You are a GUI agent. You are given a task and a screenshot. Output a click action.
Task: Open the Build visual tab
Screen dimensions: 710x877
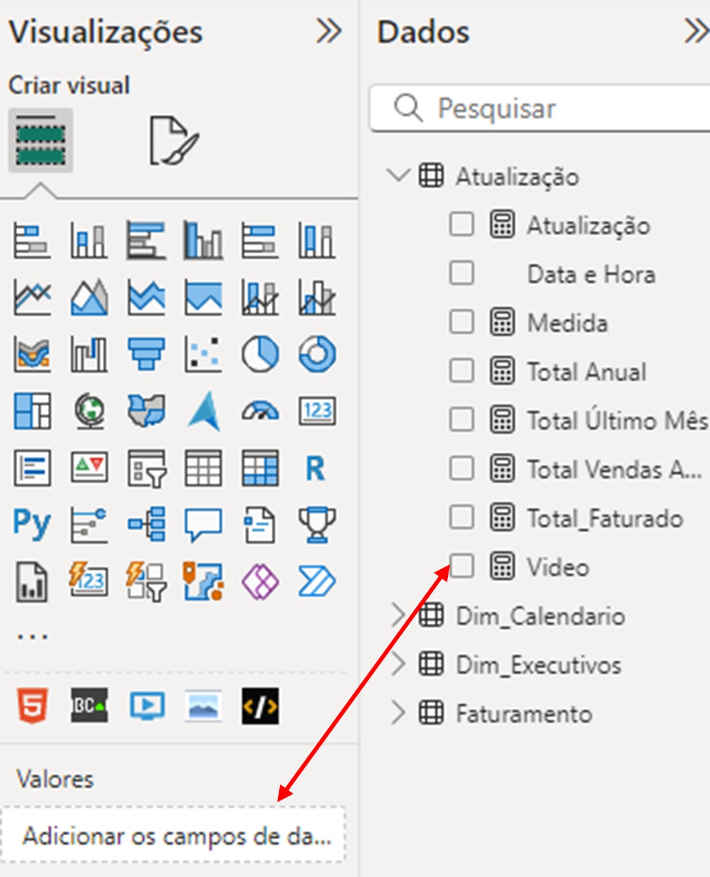(x=40, y=141)
